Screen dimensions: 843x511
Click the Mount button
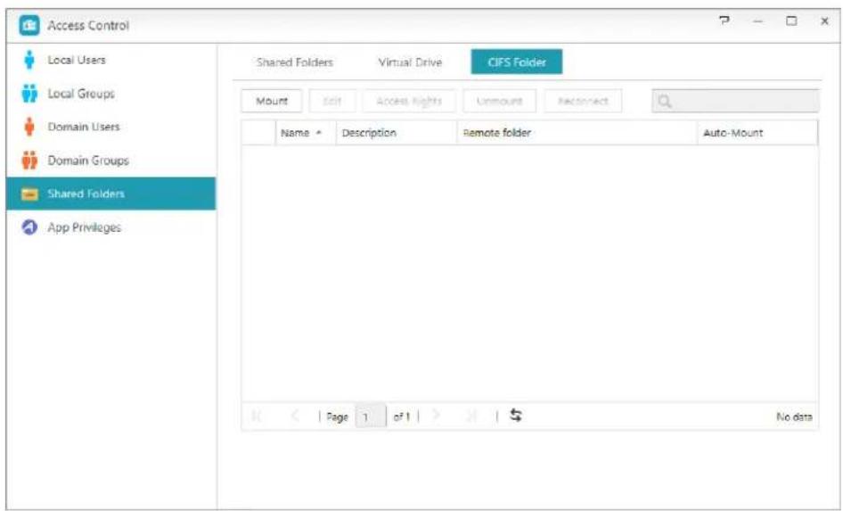(x=272, y=101)
